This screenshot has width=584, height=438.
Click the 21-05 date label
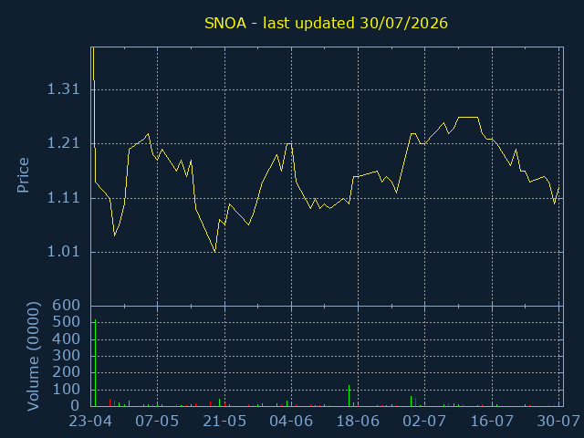[x=224, y=422]
